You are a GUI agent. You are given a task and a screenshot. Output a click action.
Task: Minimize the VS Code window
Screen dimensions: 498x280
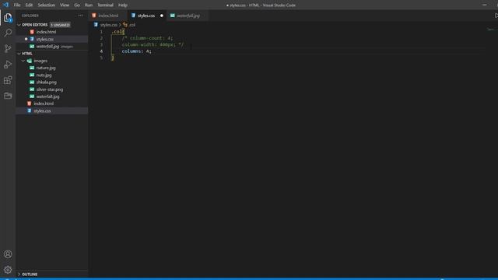pos(484,5)
